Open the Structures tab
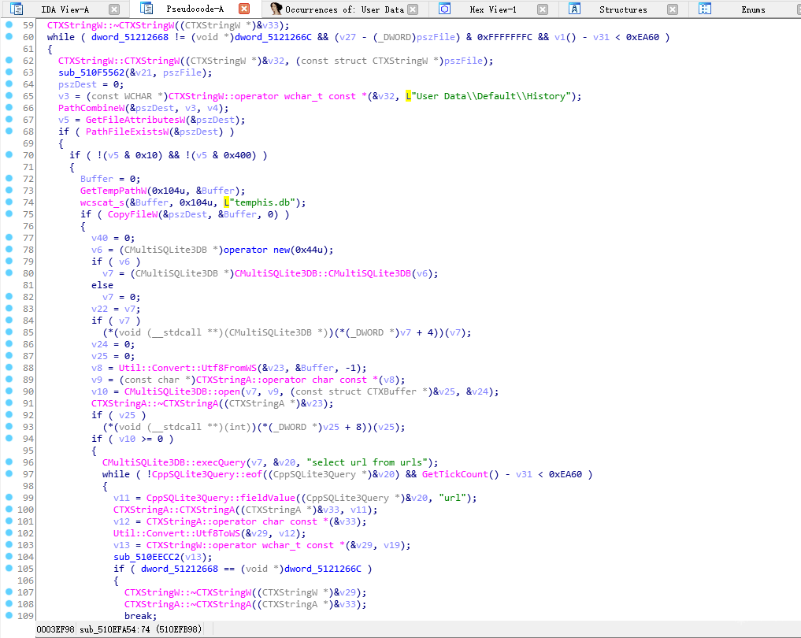The width and height of the screenshot is (801, 638). pos(623,9)
